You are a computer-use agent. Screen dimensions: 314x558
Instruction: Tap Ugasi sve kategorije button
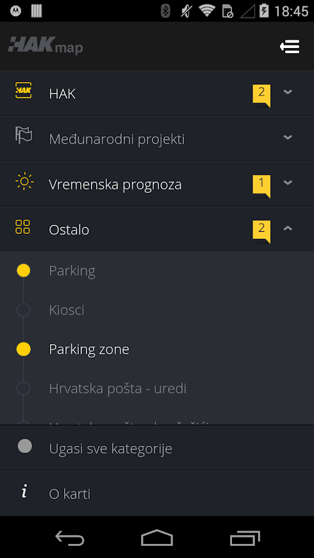pos(157,448)
